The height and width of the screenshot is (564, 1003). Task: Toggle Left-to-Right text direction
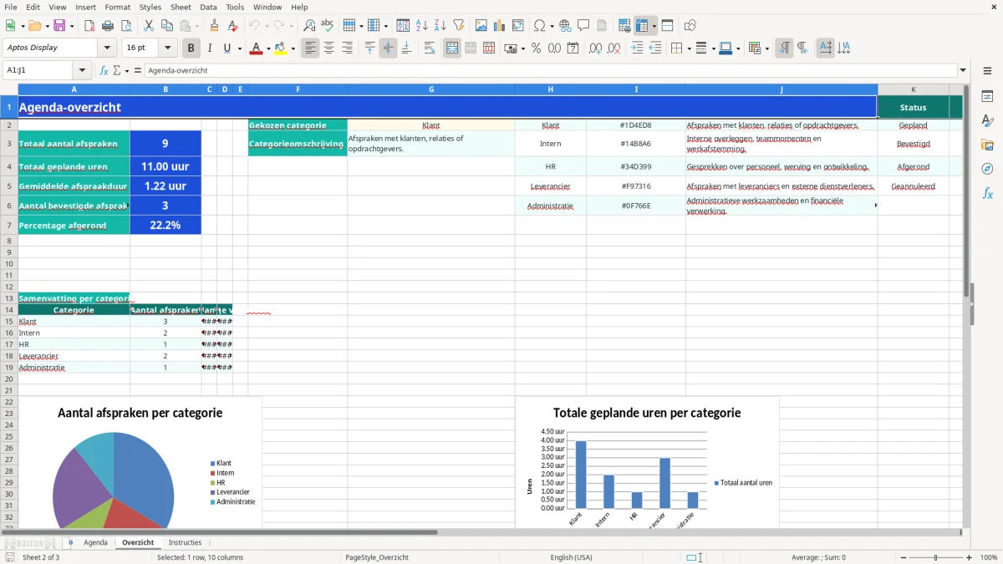[x=784, y=48]
